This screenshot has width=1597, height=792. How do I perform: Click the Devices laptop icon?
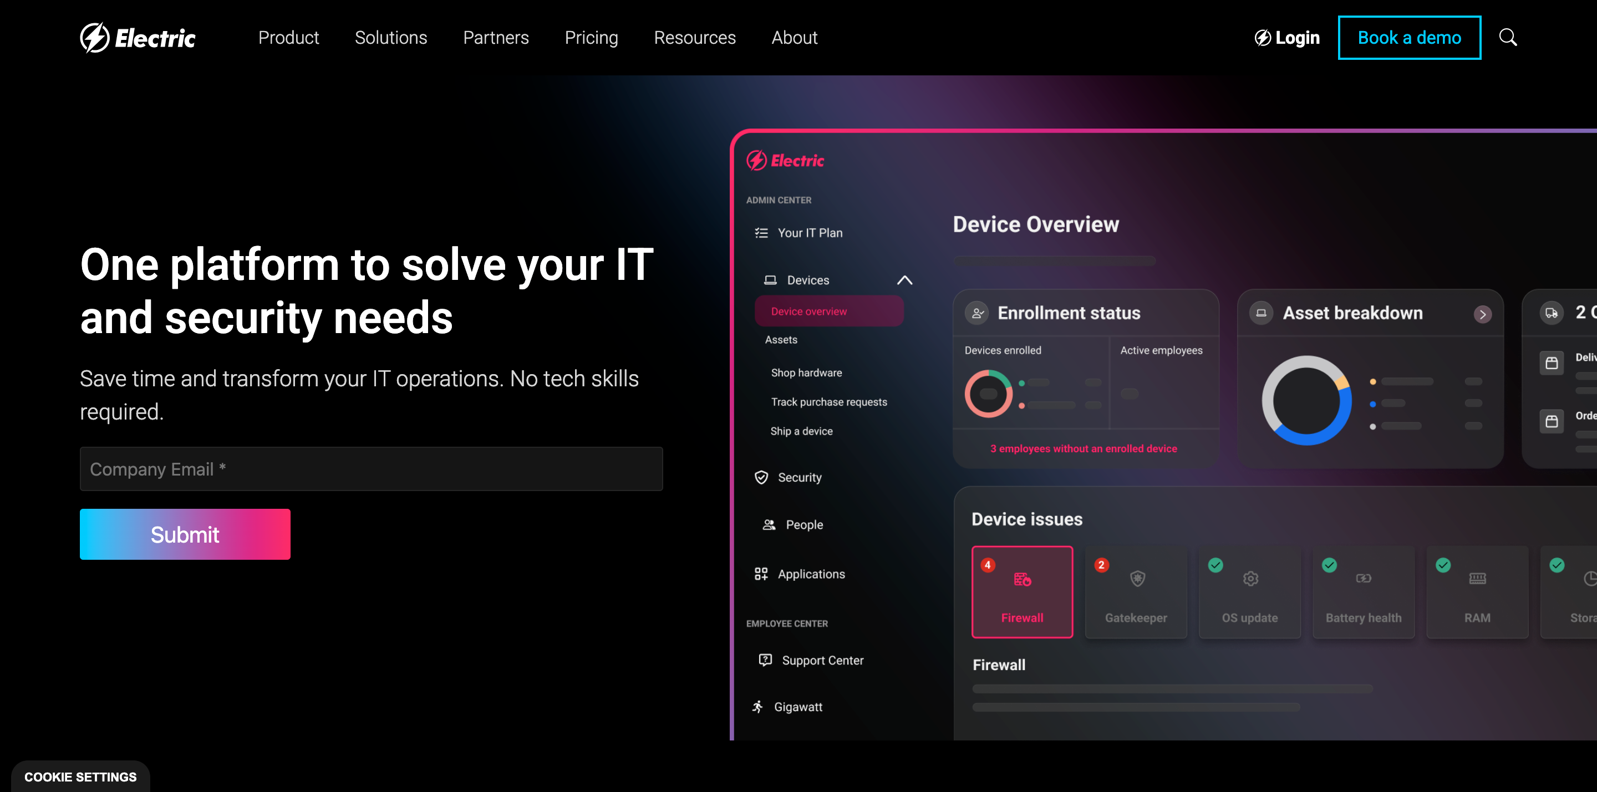pyautogui.click(x=770, y=280)
